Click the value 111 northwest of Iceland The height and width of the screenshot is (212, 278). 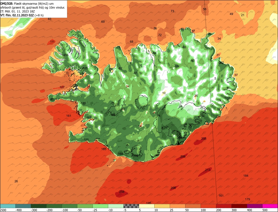click(52, 42)
